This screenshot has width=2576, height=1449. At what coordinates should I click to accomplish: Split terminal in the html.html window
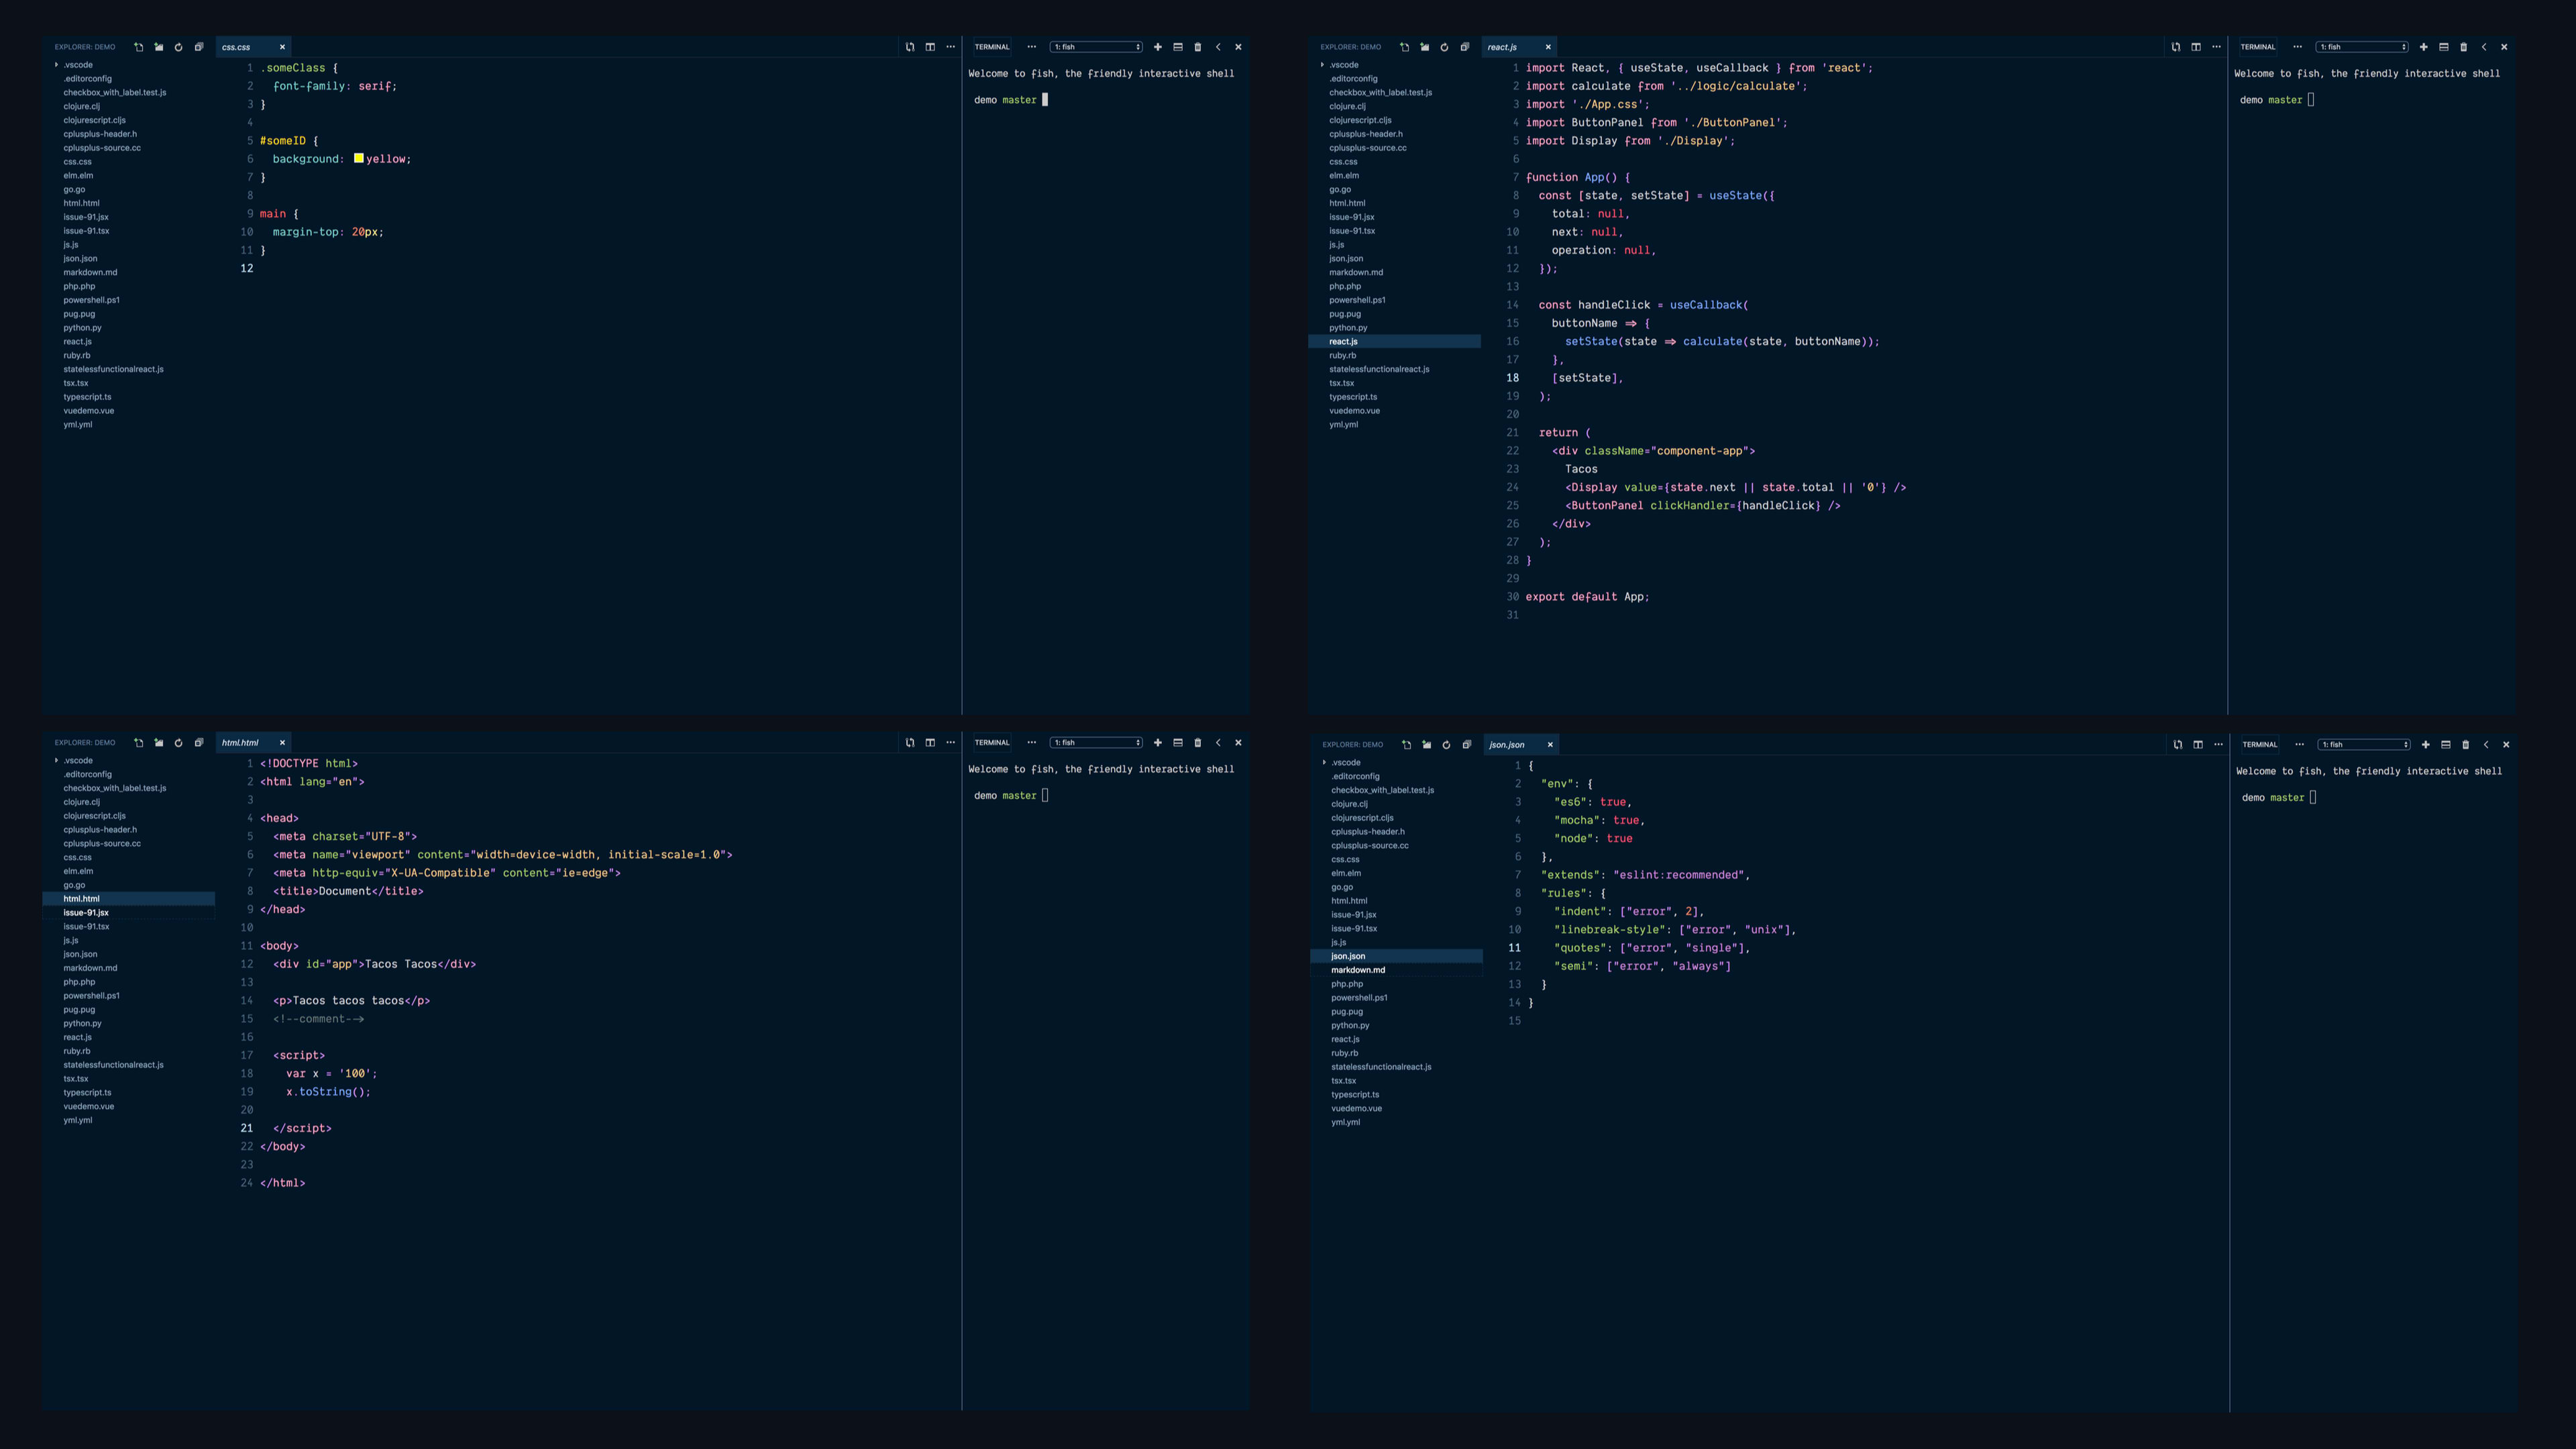[x=1178, y=743]
